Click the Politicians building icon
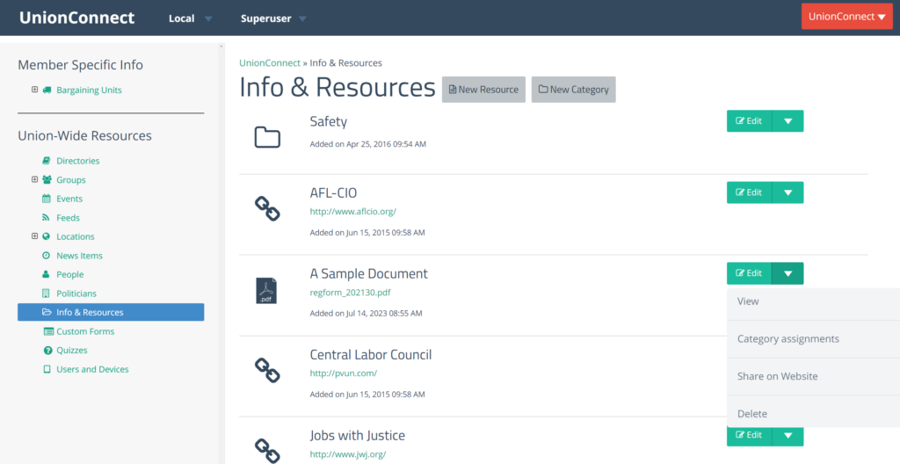 point(47,294)
